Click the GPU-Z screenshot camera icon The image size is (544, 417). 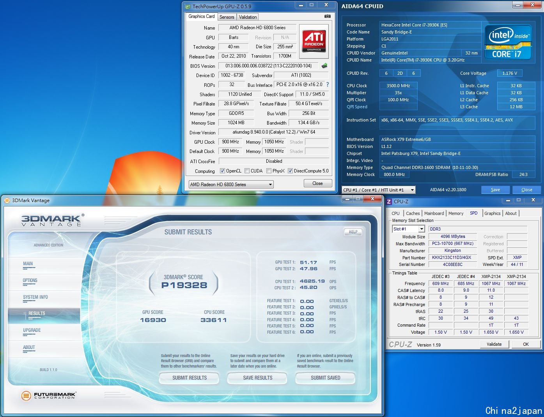coord(328,16)
